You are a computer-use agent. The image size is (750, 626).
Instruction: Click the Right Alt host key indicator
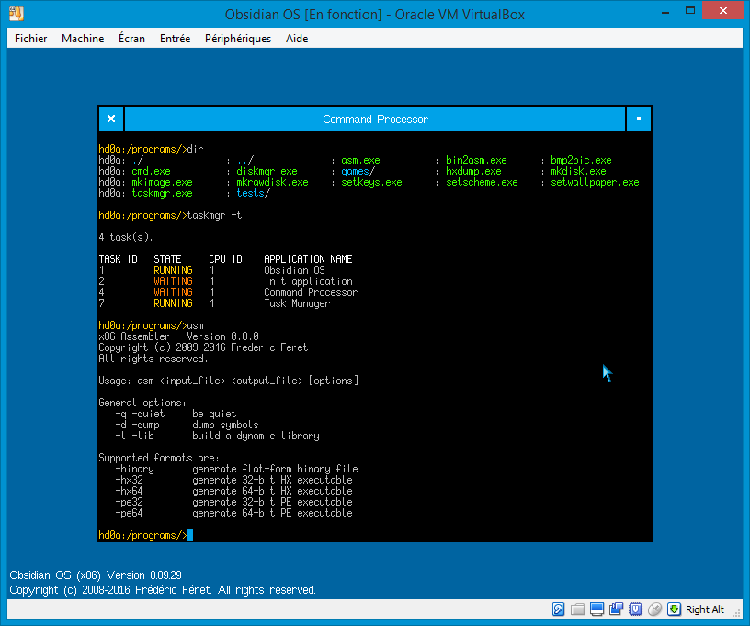(x=705, y=609)
